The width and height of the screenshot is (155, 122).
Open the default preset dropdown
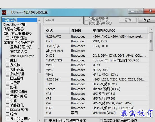coord(63,20)
